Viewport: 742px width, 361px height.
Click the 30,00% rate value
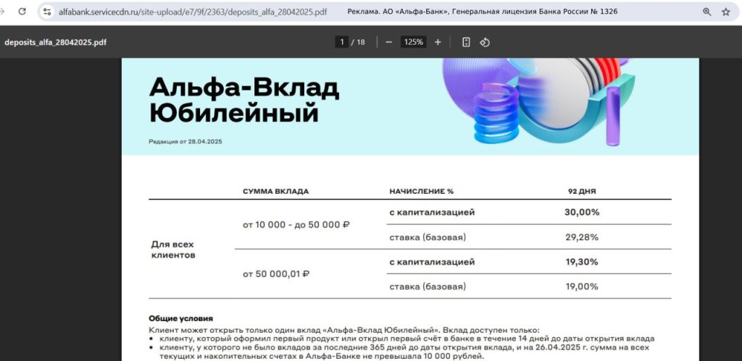[582, 212]
